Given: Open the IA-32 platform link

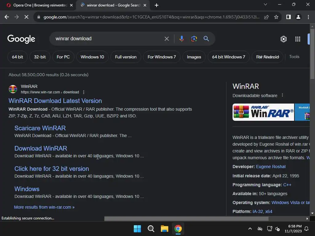Looking at the screenshot, I should [x=257, y=211].
